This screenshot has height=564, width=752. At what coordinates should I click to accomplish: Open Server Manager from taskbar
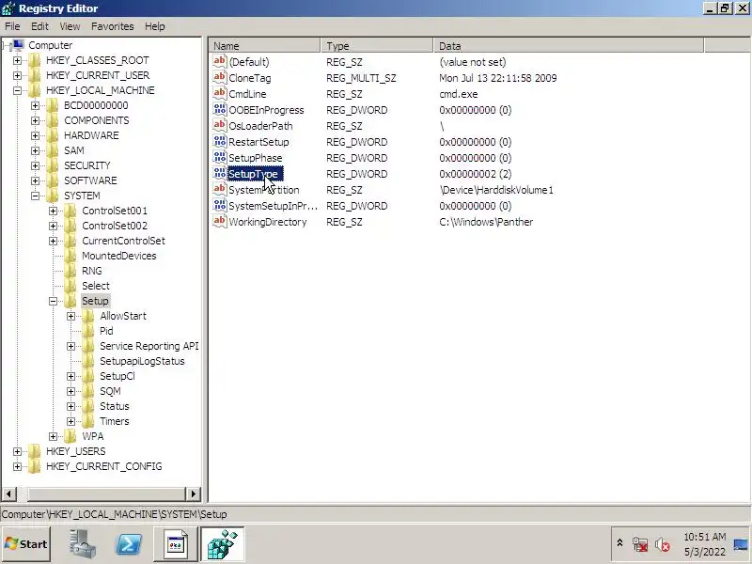(x=83, y=544)
